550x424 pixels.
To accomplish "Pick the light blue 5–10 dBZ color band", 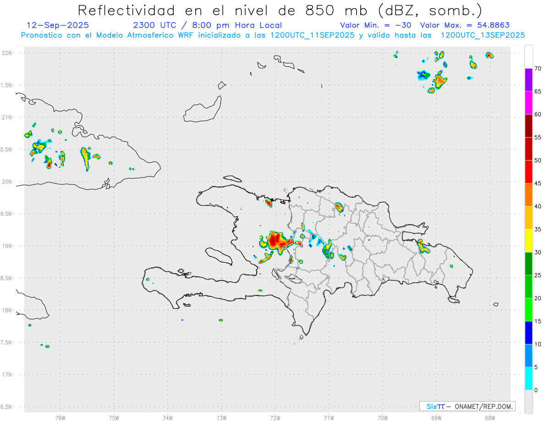I will [x=528, y=355].
